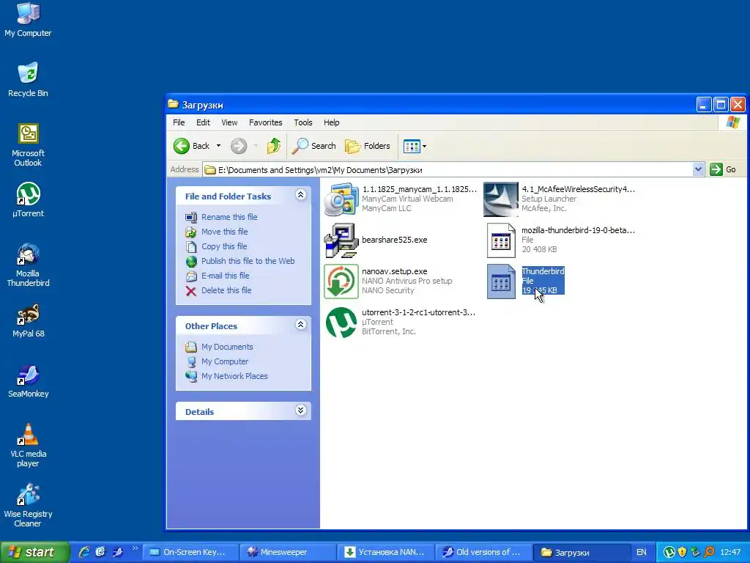Click the Outlook Quick Launch icon

tap(100, 552)
